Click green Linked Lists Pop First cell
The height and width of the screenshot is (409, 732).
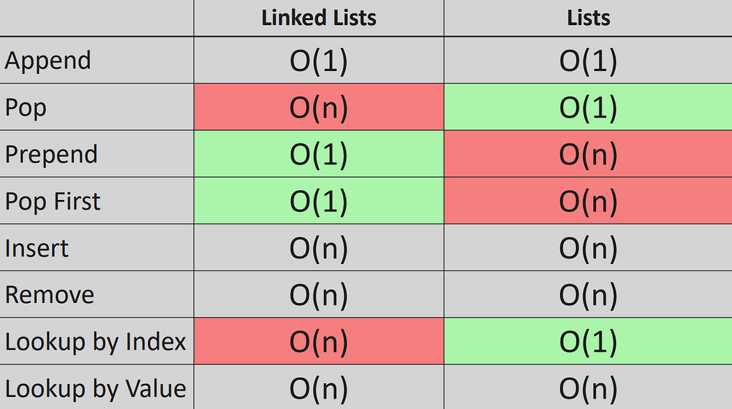[319, 201]
